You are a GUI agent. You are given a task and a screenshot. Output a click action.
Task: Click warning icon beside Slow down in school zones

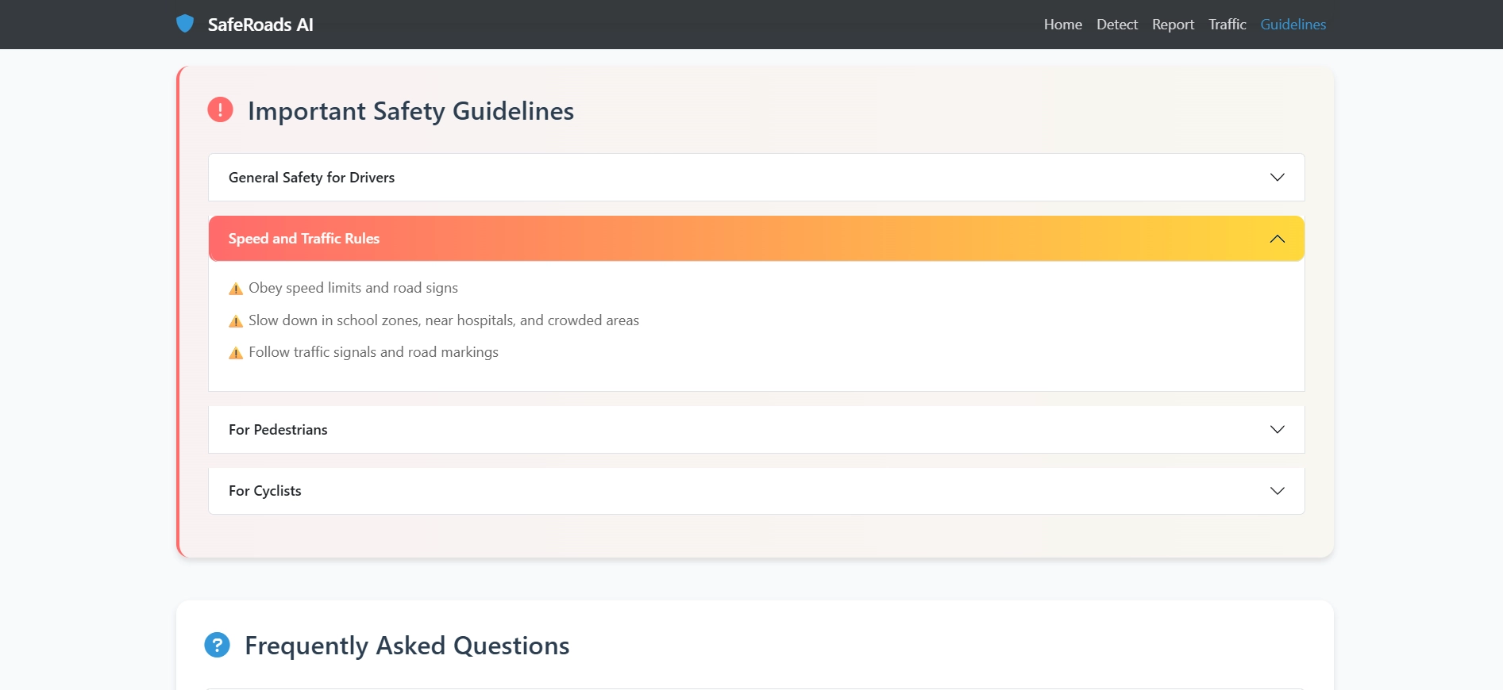coord(236,321)
